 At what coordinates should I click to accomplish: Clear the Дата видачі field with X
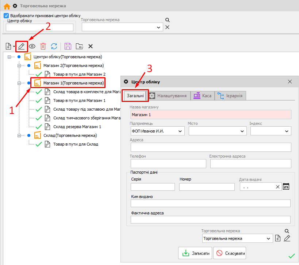pyautogui.click(x=278, y=187)
